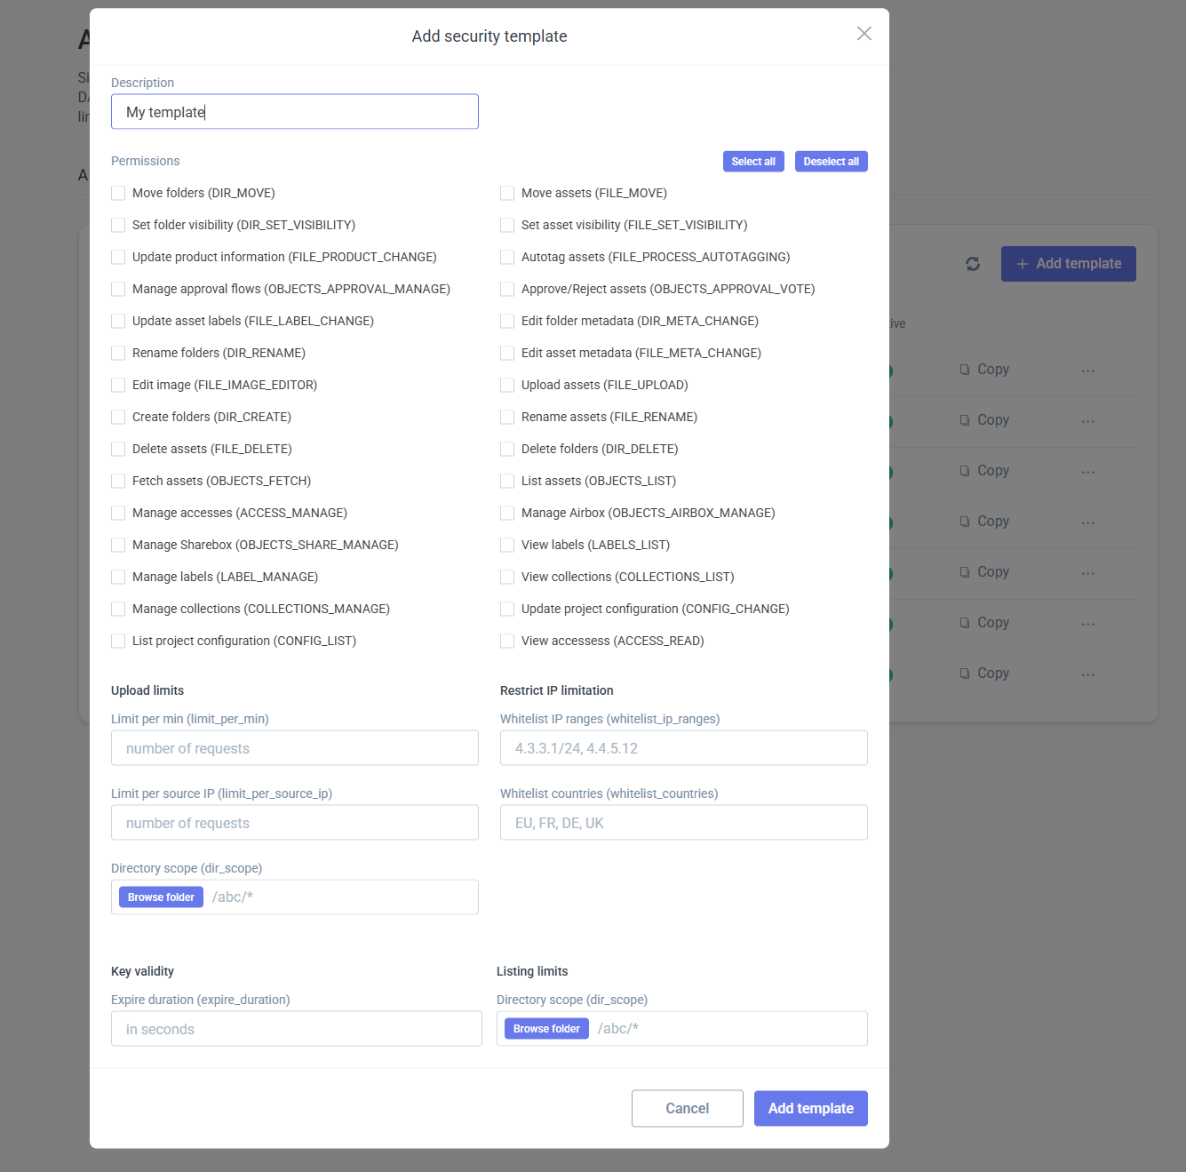1186x1172 pixels.
Task: Click the Whitelist countries input
Action: (x=683, y=823)
